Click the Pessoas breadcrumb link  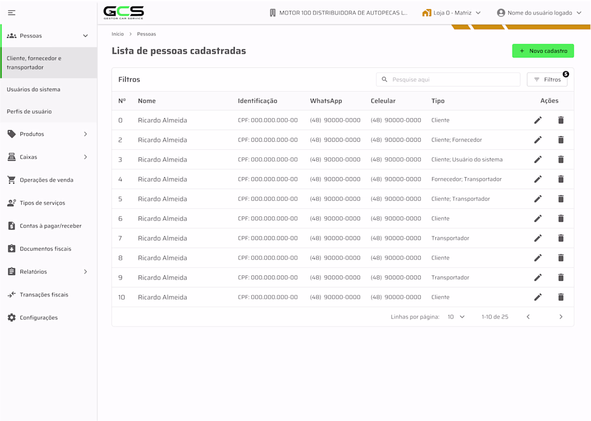click(x=146, y=34)
